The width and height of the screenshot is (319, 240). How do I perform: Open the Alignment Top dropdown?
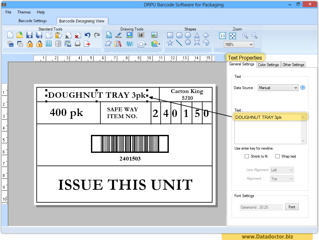282,179
